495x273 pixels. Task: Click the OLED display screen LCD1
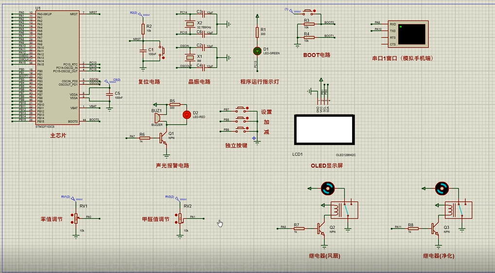click(x=324, y=130)
